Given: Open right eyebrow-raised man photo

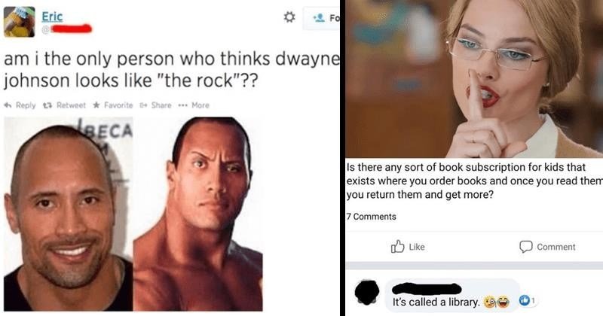Looking at the screenshot, I should (198, 214).
